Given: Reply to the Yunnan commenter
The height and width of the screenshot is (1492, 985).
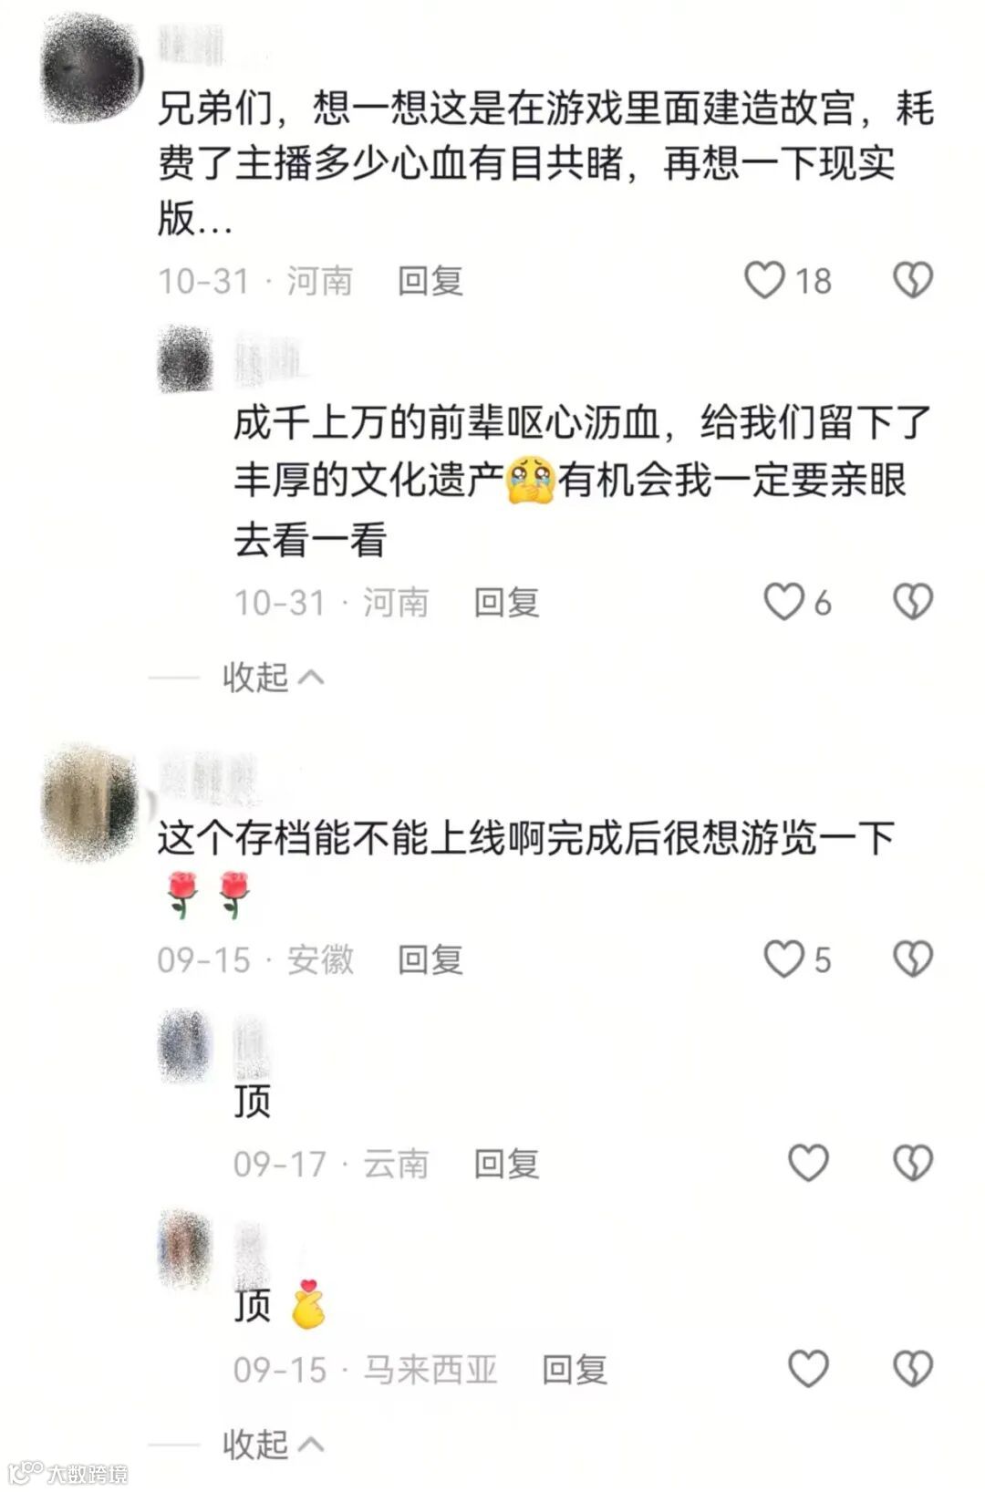Looking at the screenshot, I should tap(506, 1164).
